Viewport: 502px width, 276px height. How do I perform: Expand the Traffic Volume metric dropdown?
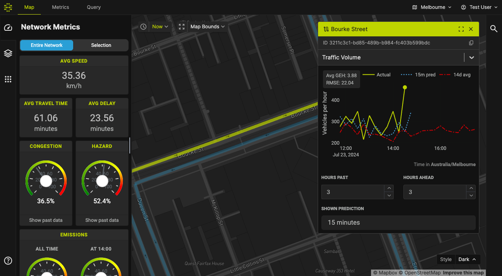coord(471,58)
